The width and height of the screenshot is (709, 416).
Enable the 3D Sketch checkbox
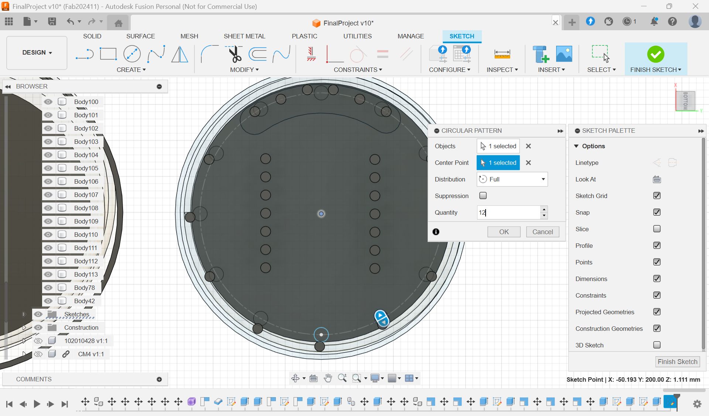(657, 345)
